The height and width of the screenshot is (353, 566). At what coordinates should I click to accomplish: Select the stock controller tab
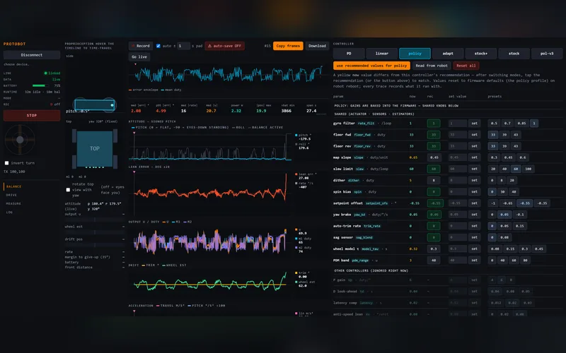[x=514, y=54]
